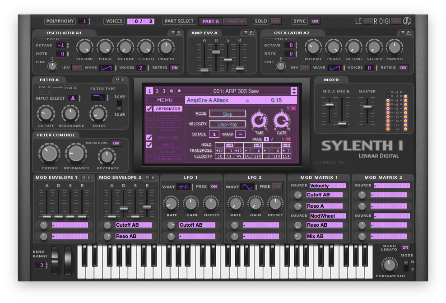Click the Oscillator A1 Detune knob
The width and height of the screenshot is (446, 303).
pyautogui.click(x=125, y=47)
